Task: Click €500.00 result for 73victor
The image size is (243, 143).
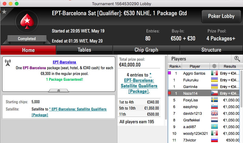Action: [x=233, y=140]
